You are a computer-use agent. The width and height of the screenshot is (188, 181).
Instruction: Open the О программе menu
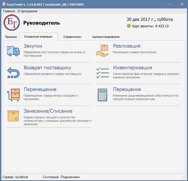point(28,11)
